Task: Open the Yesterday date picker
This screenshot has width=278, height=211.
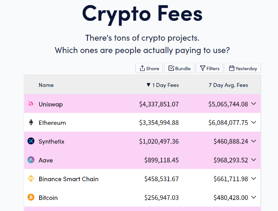Action: tap(243, 68)
